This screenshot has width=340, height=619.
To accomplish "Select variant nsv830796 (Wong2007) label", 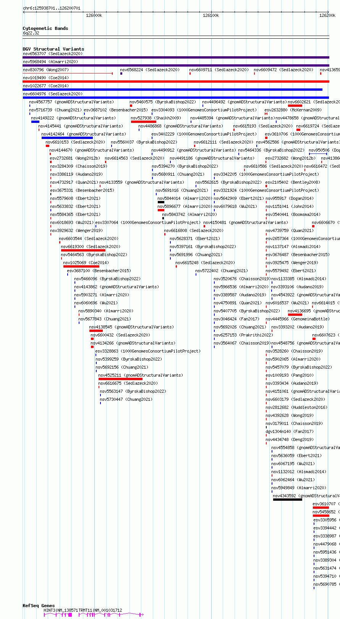I will click(x=46, y=70).
